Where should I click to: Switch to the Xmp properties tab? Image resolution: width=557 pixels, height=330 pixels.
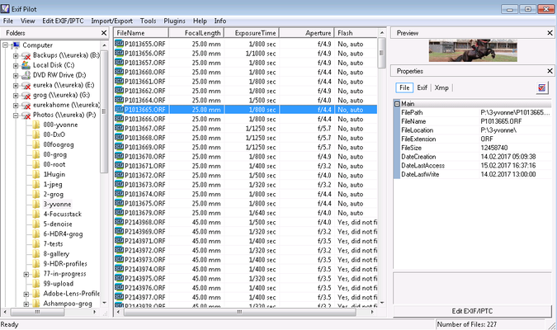(442, 87)
